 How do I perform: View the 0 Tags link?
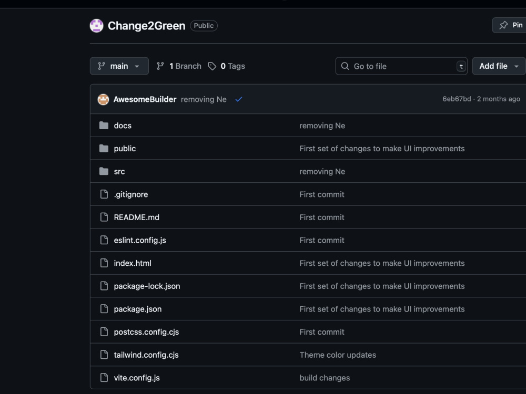[226, 66]
